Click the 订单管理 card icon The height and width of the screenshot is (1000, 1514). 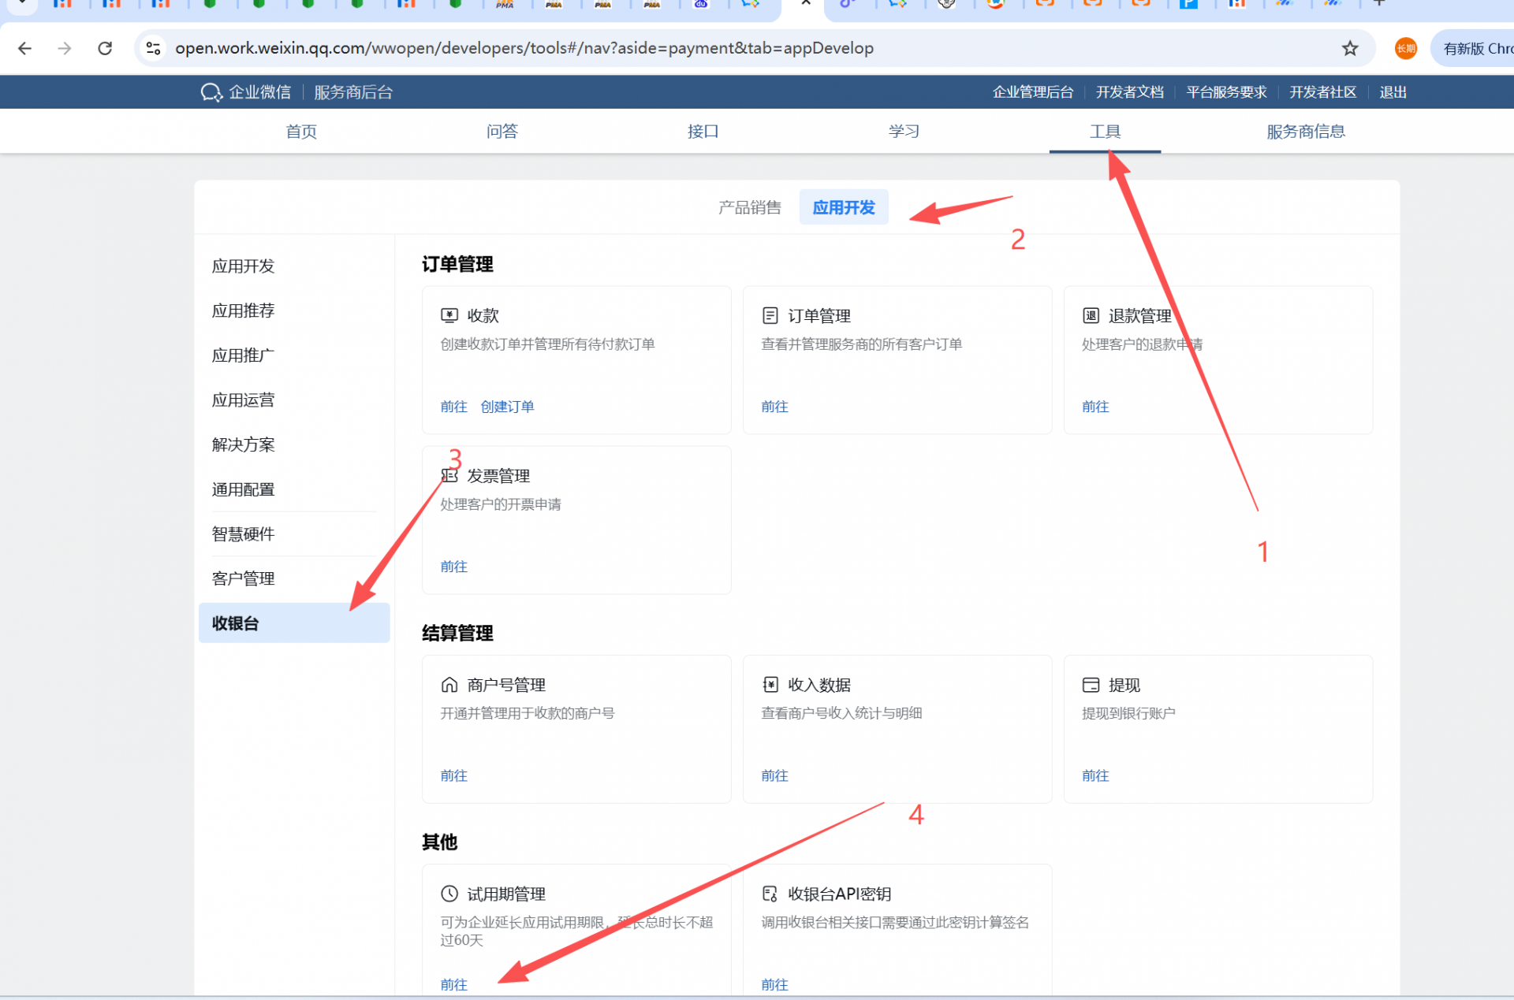coord(770,316)
